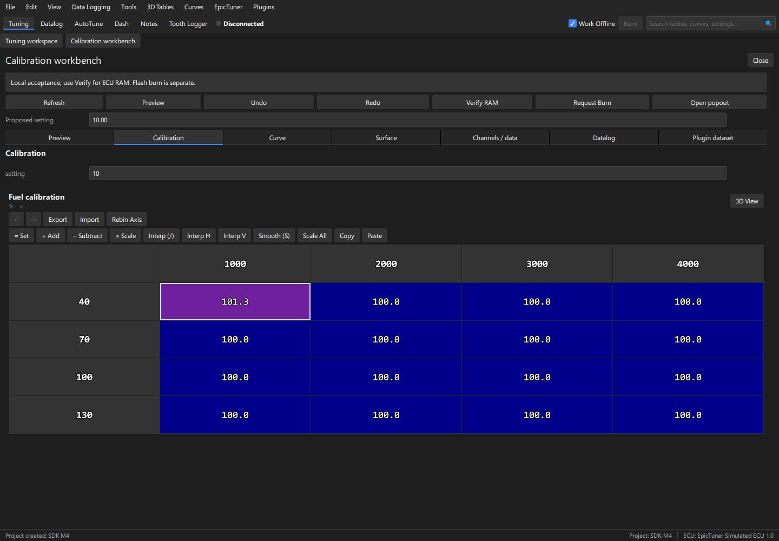779x541 pixels.
Task: Click the Interp (/) button
Action: (x=161, y=236)
